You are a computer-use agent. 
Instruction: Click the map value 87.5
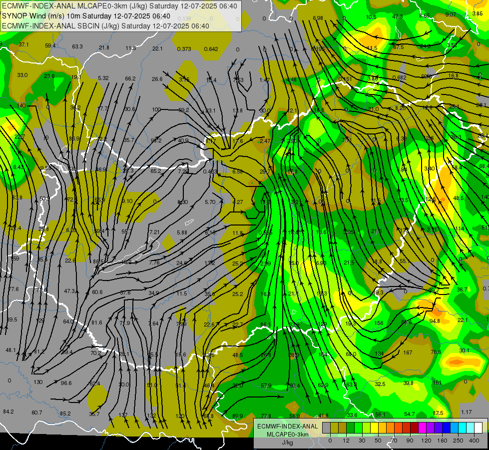click(x=438, y=413)
